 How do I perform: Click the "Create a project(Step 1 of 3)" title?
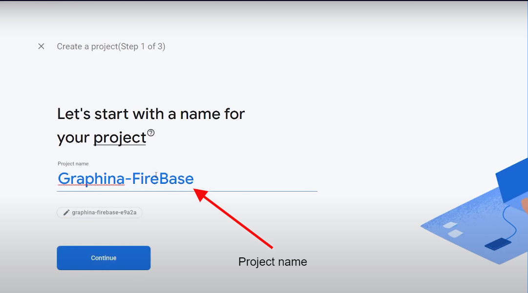click(111, 46)
